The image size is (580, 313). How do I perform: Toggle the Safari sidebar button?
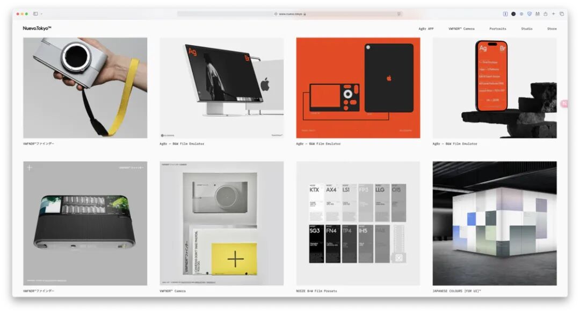tap(35, 13)
